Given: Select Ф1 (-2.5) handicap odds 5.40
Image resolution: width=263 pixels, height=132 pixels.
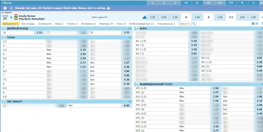Looking at the screenshot, I should coord(194,41).
